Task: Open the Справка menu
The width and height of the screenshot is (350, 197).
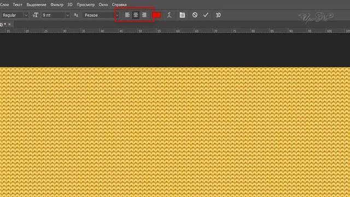Action: click(119, 4)
